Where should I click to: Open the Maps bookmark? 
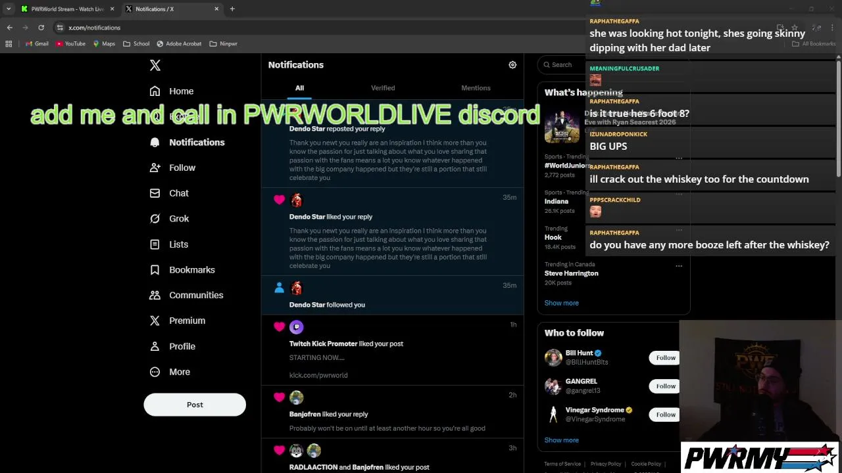[104, 44]
